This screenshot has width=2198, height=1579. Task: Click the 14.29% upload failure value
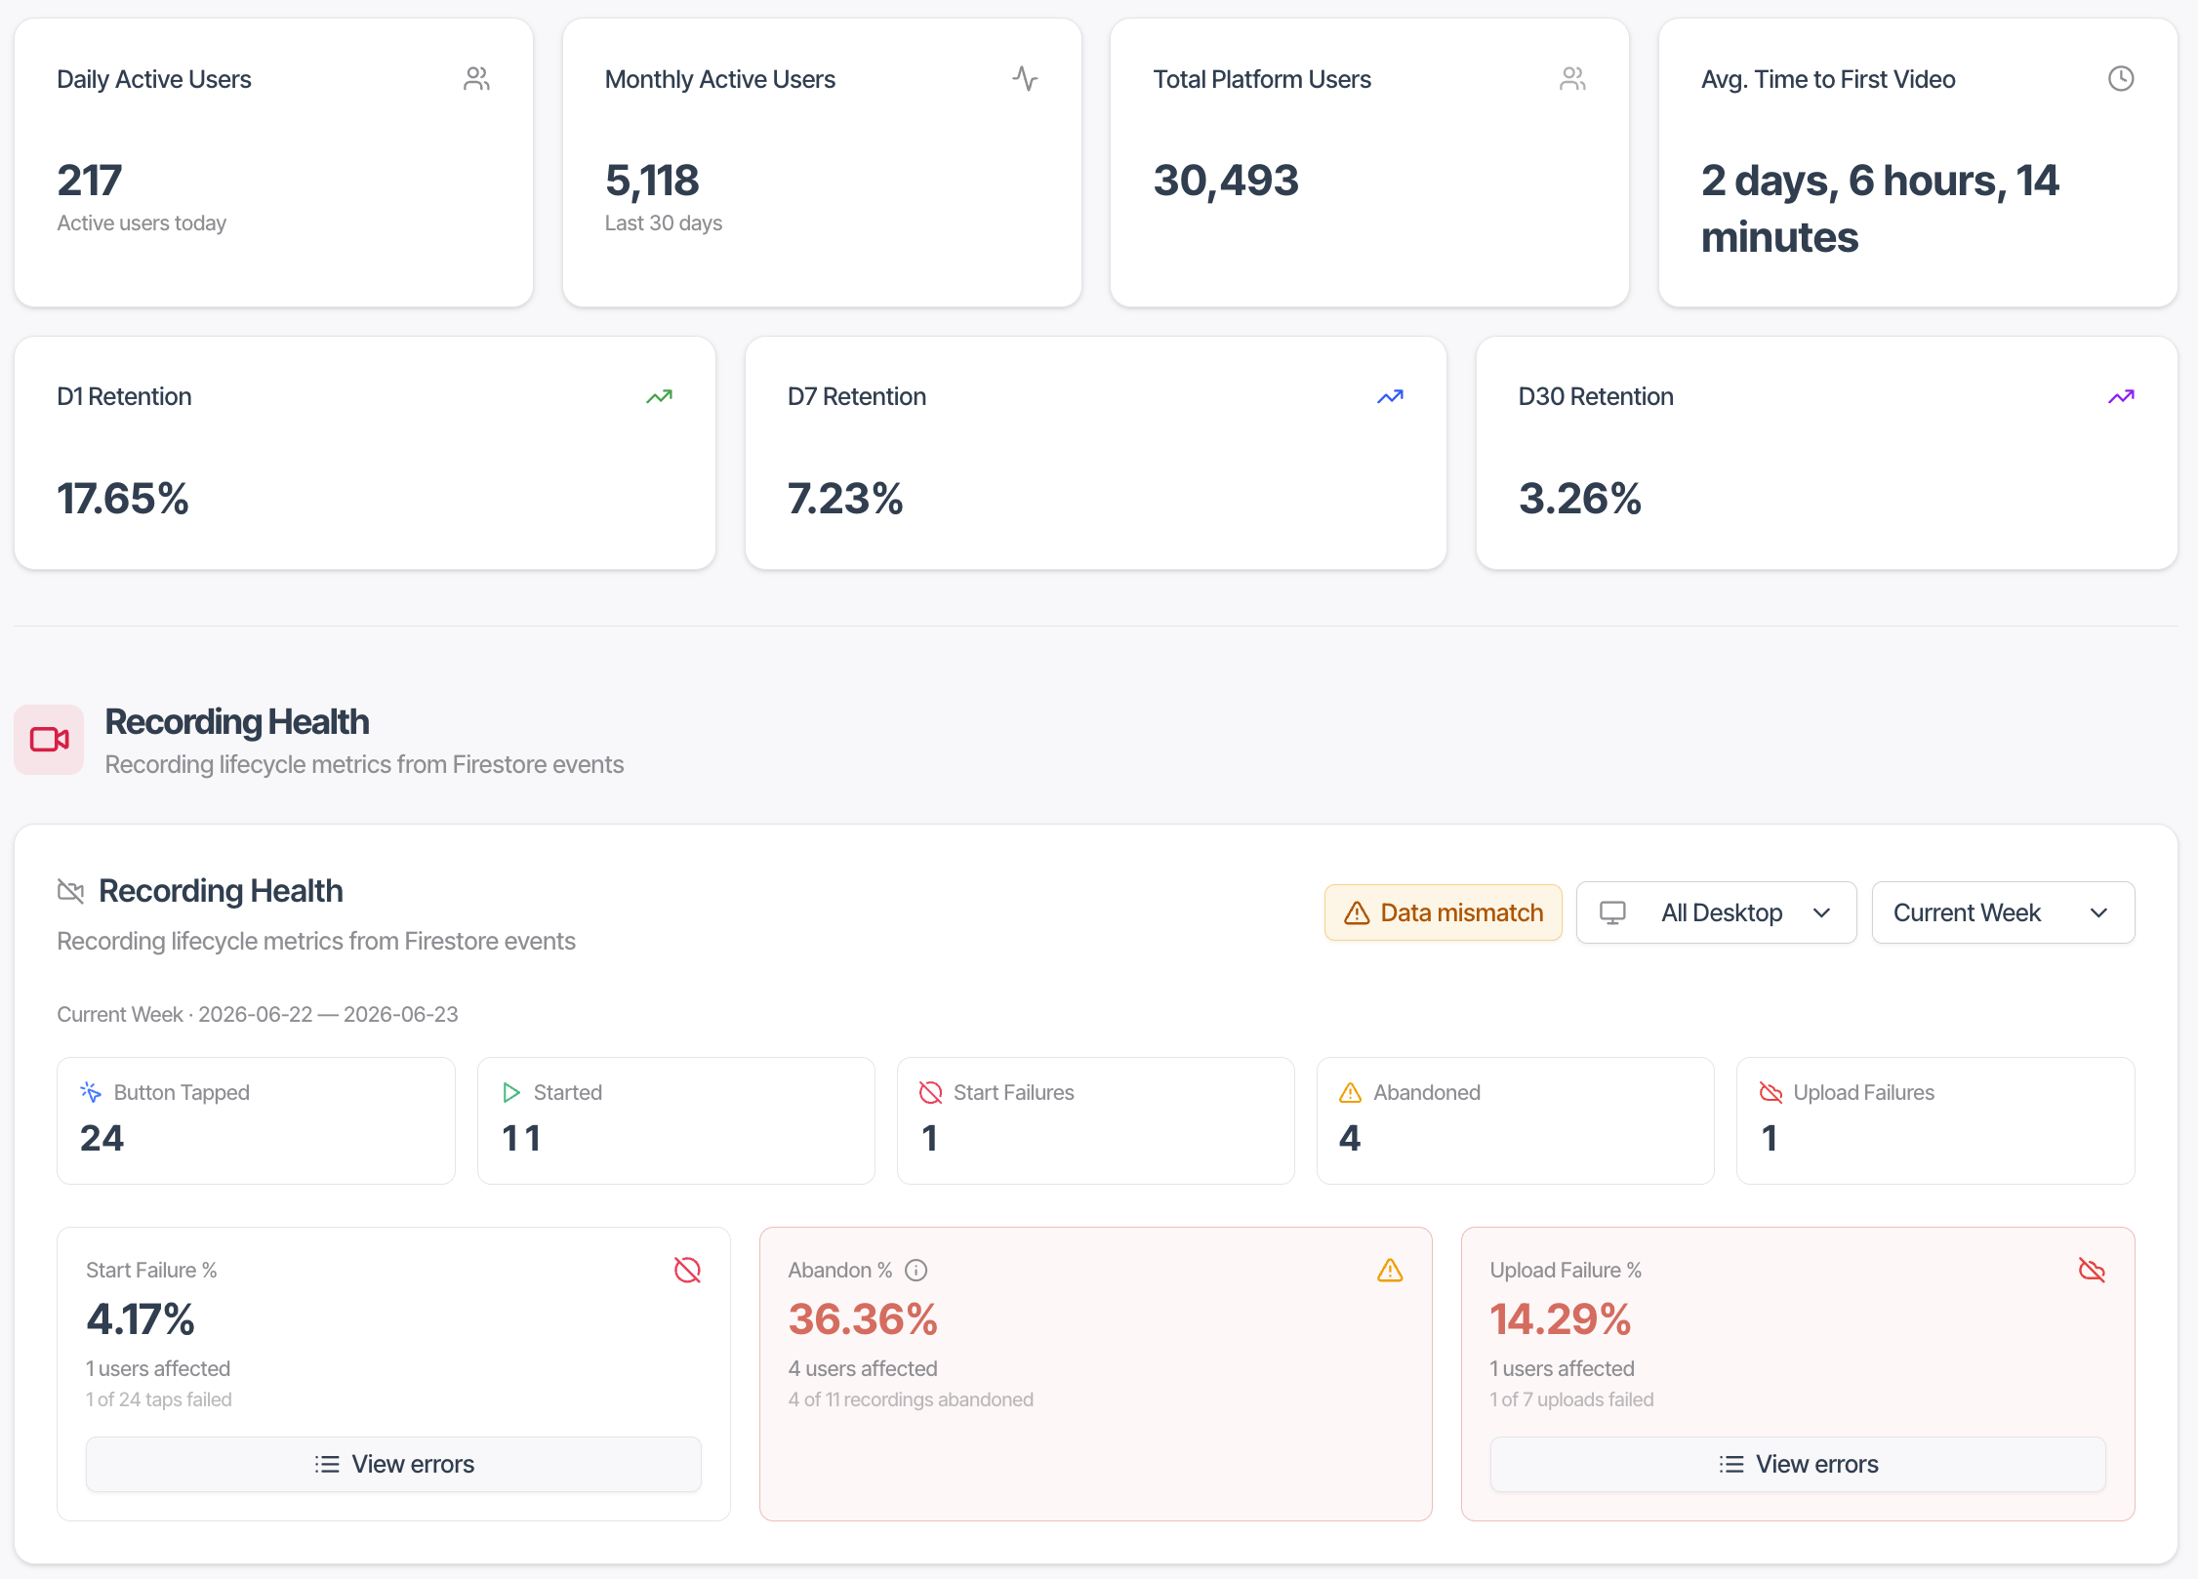click(x=1561, y=1319)
